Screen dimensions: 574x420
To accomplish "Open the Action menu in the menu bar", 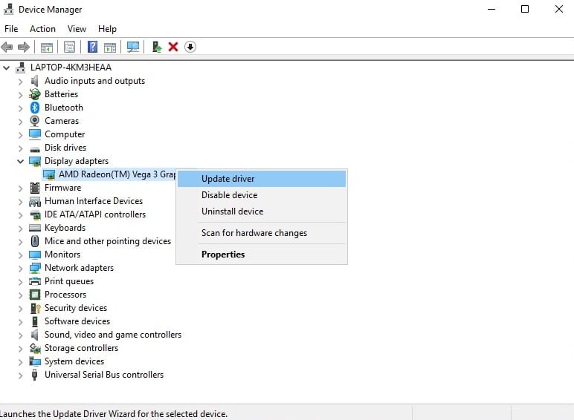I will click(x=42, y=29).
